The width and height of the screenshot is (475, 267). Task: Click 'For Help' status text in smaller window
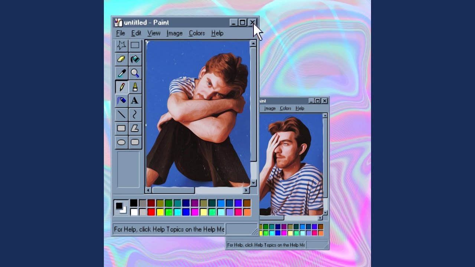tap(266, 245)
